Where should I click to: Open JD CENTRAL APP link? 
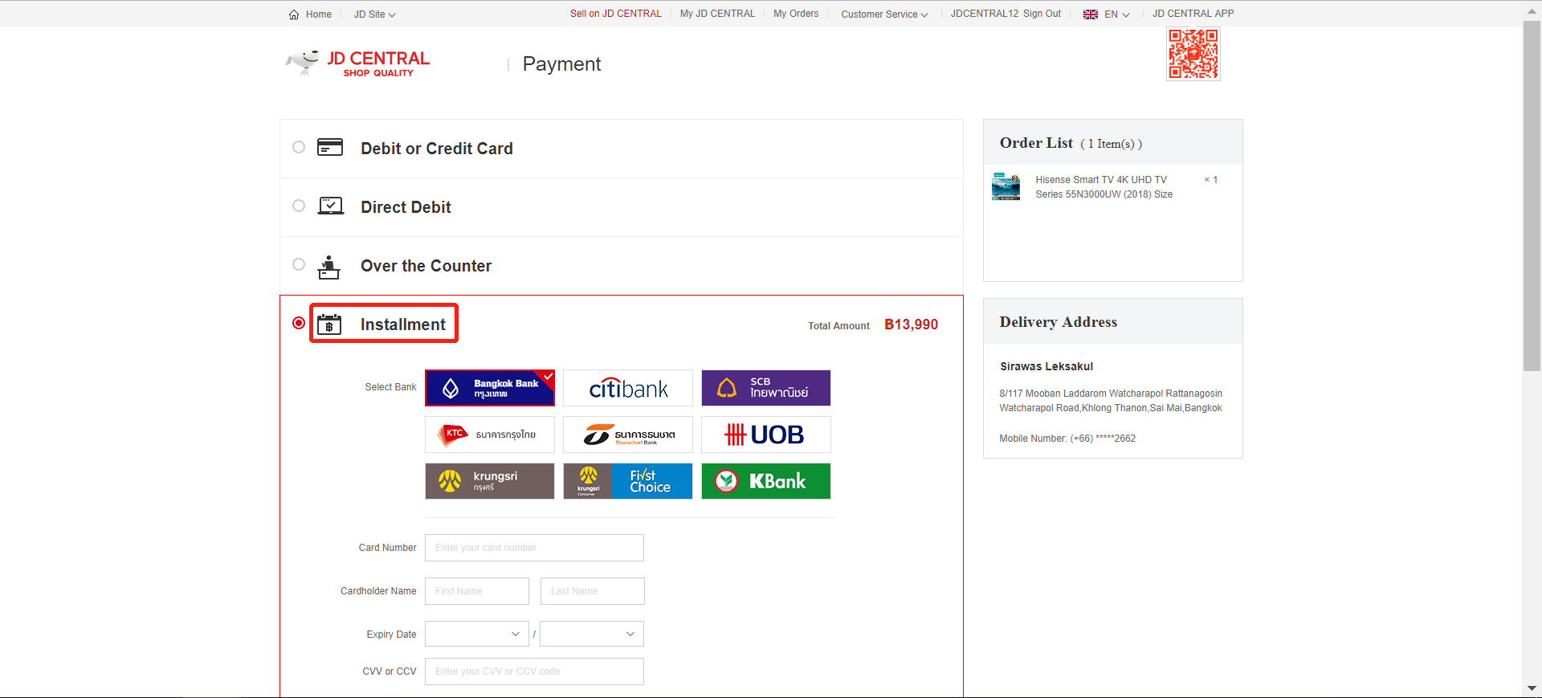[x=1193, y=14]
